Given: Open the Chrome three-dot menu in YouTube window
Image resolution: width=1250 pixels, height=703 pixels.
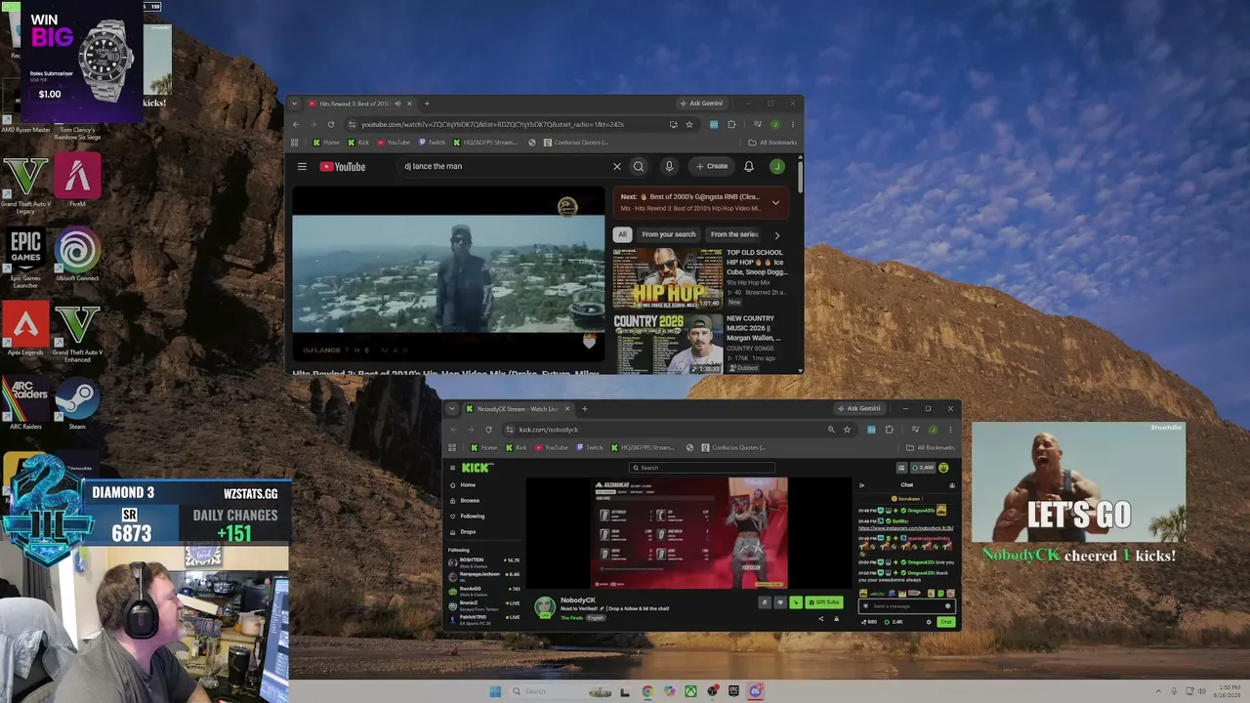Looking at the screenshot, I should click(793, 124).
